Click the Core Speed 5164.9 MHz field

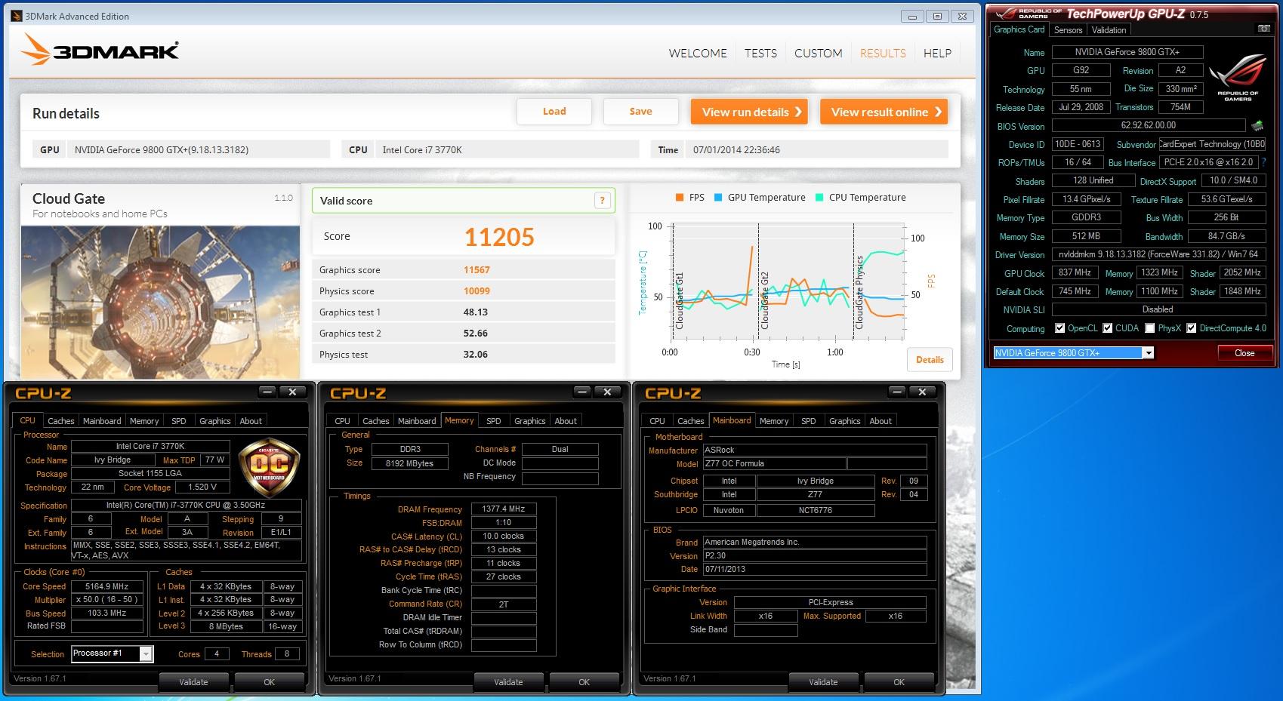click(x=106, y=586)
